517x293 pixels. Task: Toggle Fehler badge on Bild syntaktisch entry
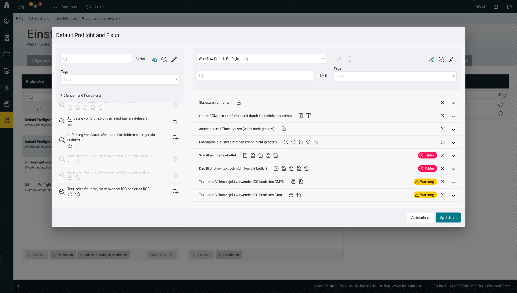coord(427,169)
